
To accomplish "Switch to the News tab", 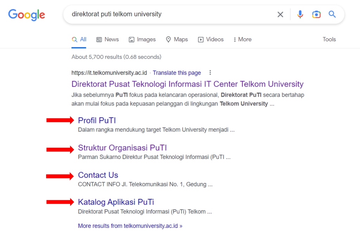I will point(108,39).
